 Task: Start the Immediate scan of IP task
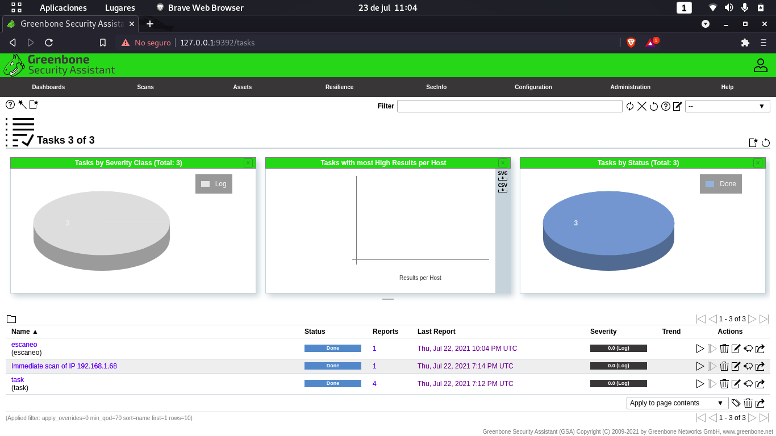(x=700, y=366)
